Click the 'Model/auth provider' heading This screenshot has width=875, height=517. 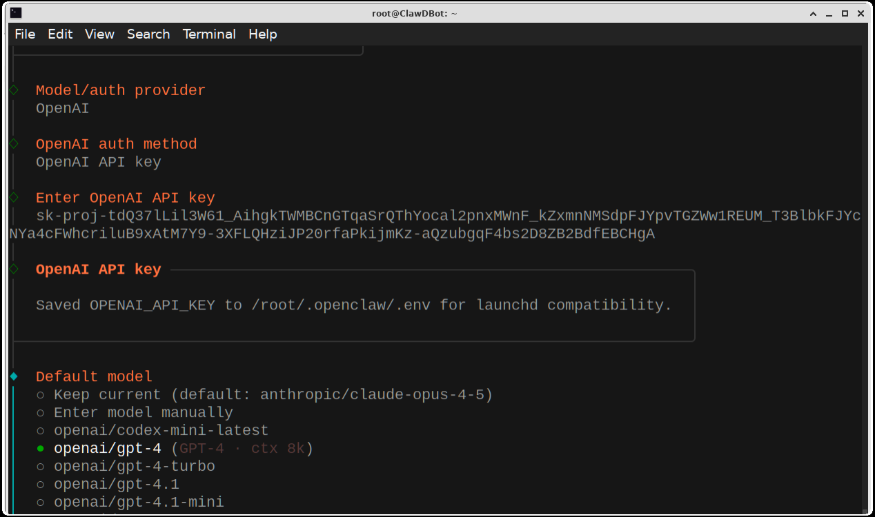tap(121, 90)
